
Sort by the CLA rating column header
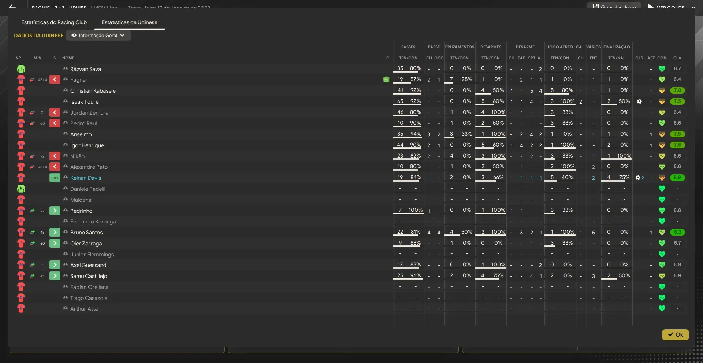677,58
